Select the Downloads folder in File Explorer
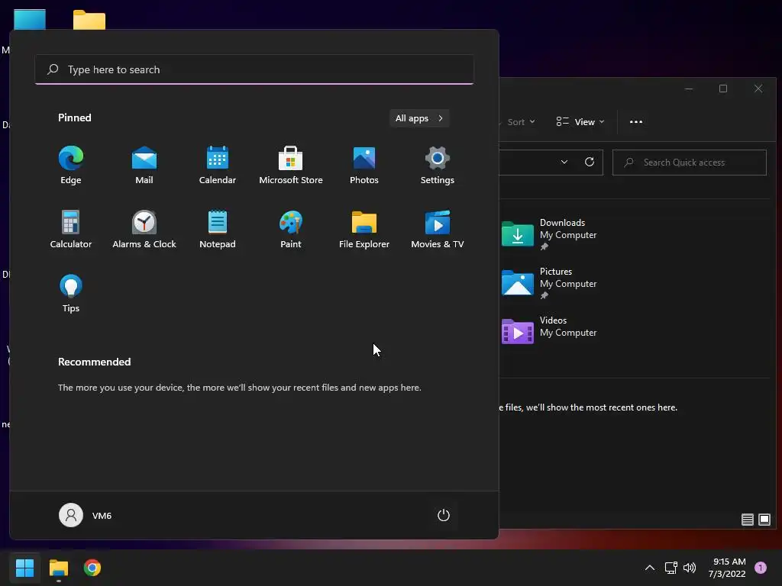The height and width of the screenshot is (586, 782). [x=548, y=233]
